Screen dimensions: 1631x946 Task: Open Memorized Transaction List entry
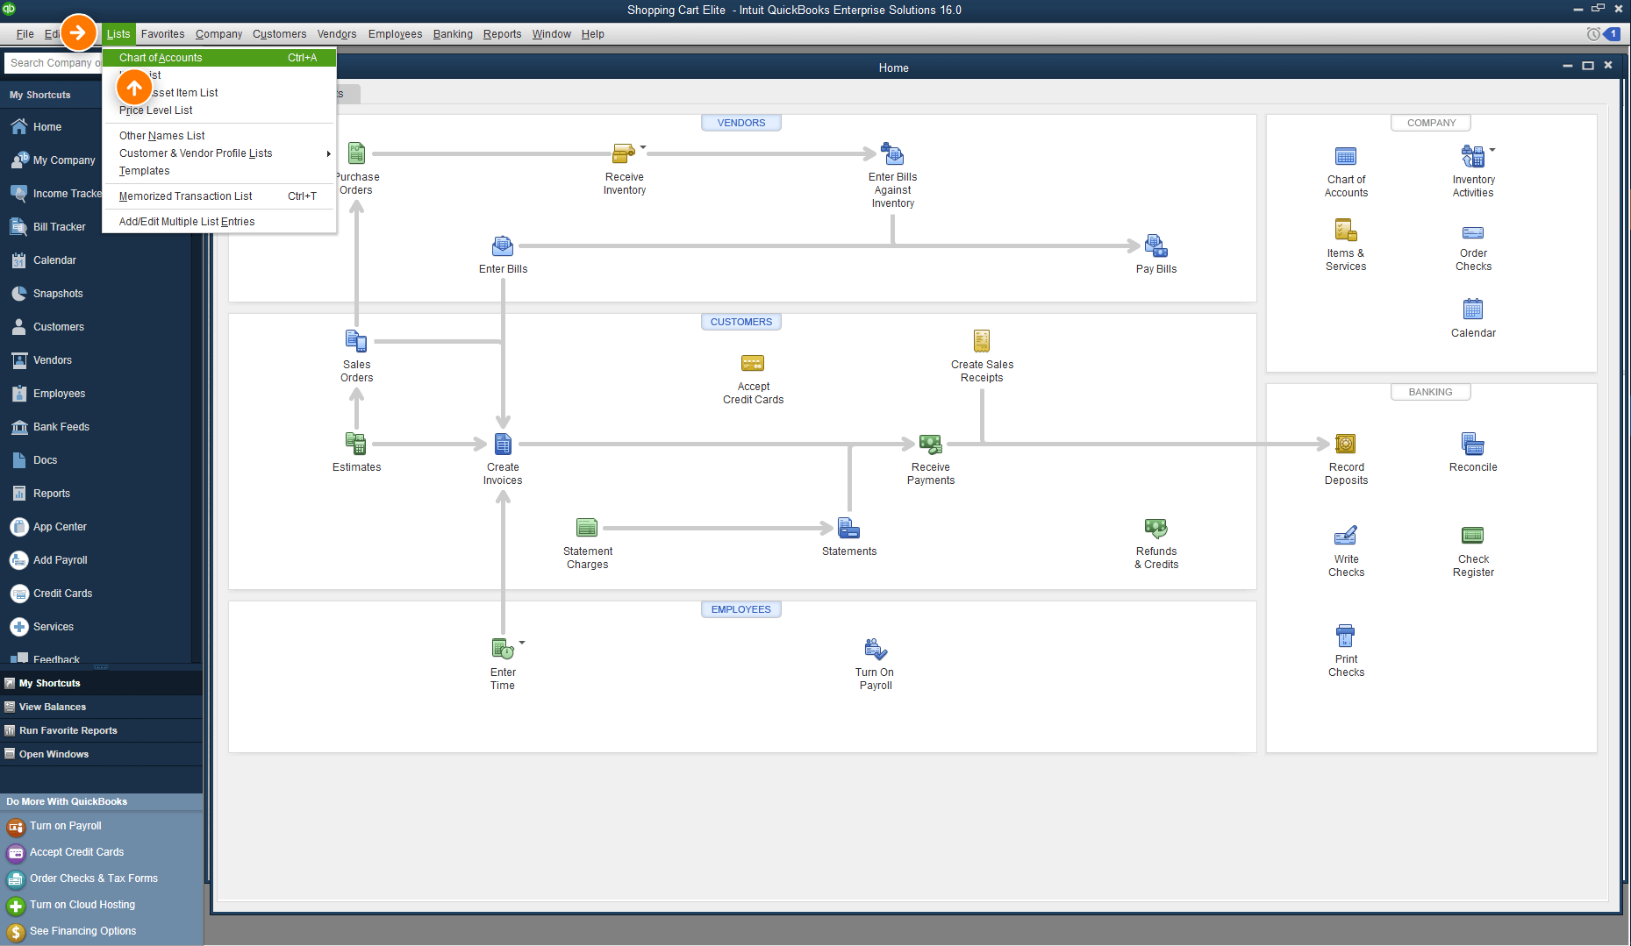click(x=219, y=196)
